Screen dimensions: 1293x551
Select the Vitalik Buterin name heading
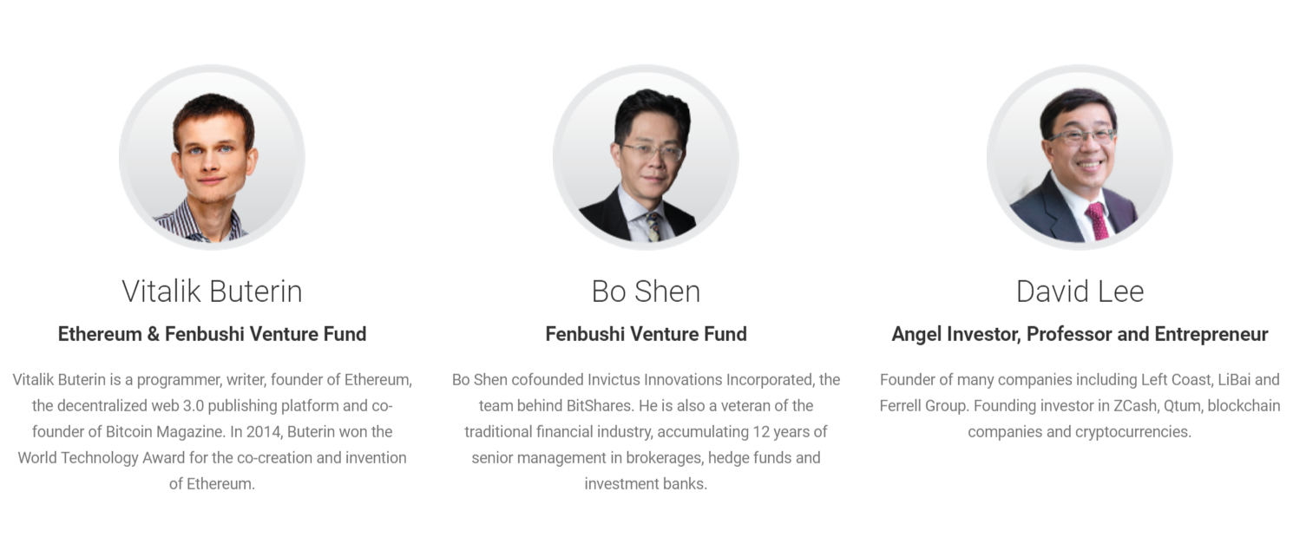coord(212,291)
